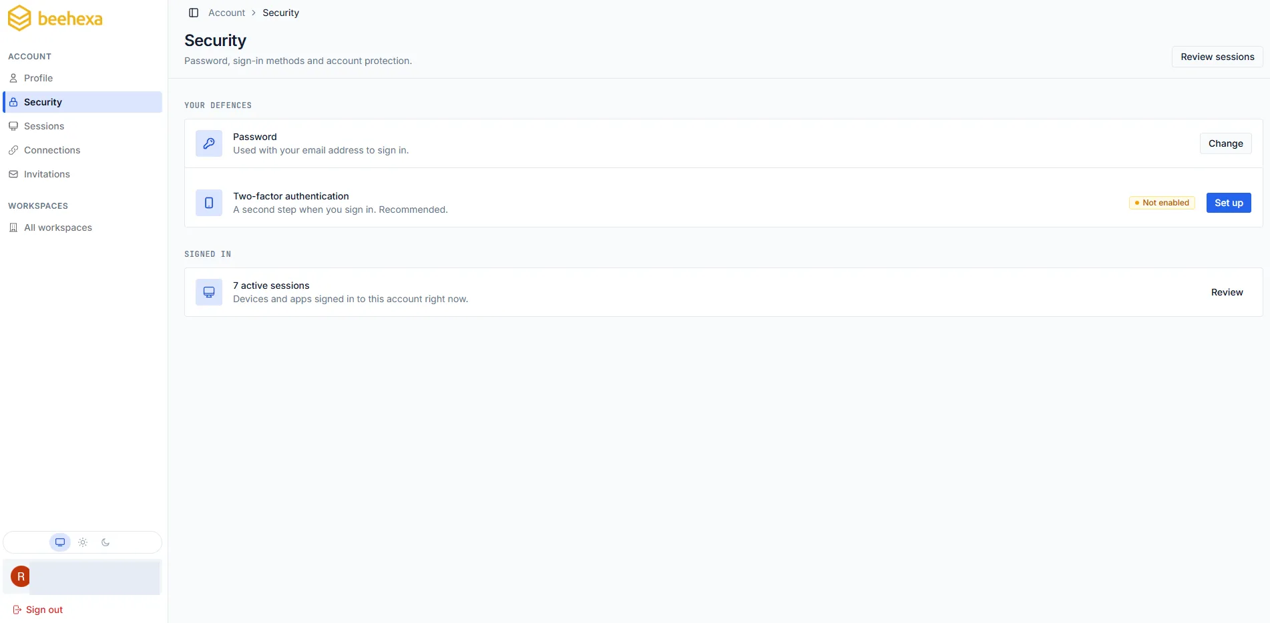Switch to light theme
1270x623 pixels.
tap(83, 542)
